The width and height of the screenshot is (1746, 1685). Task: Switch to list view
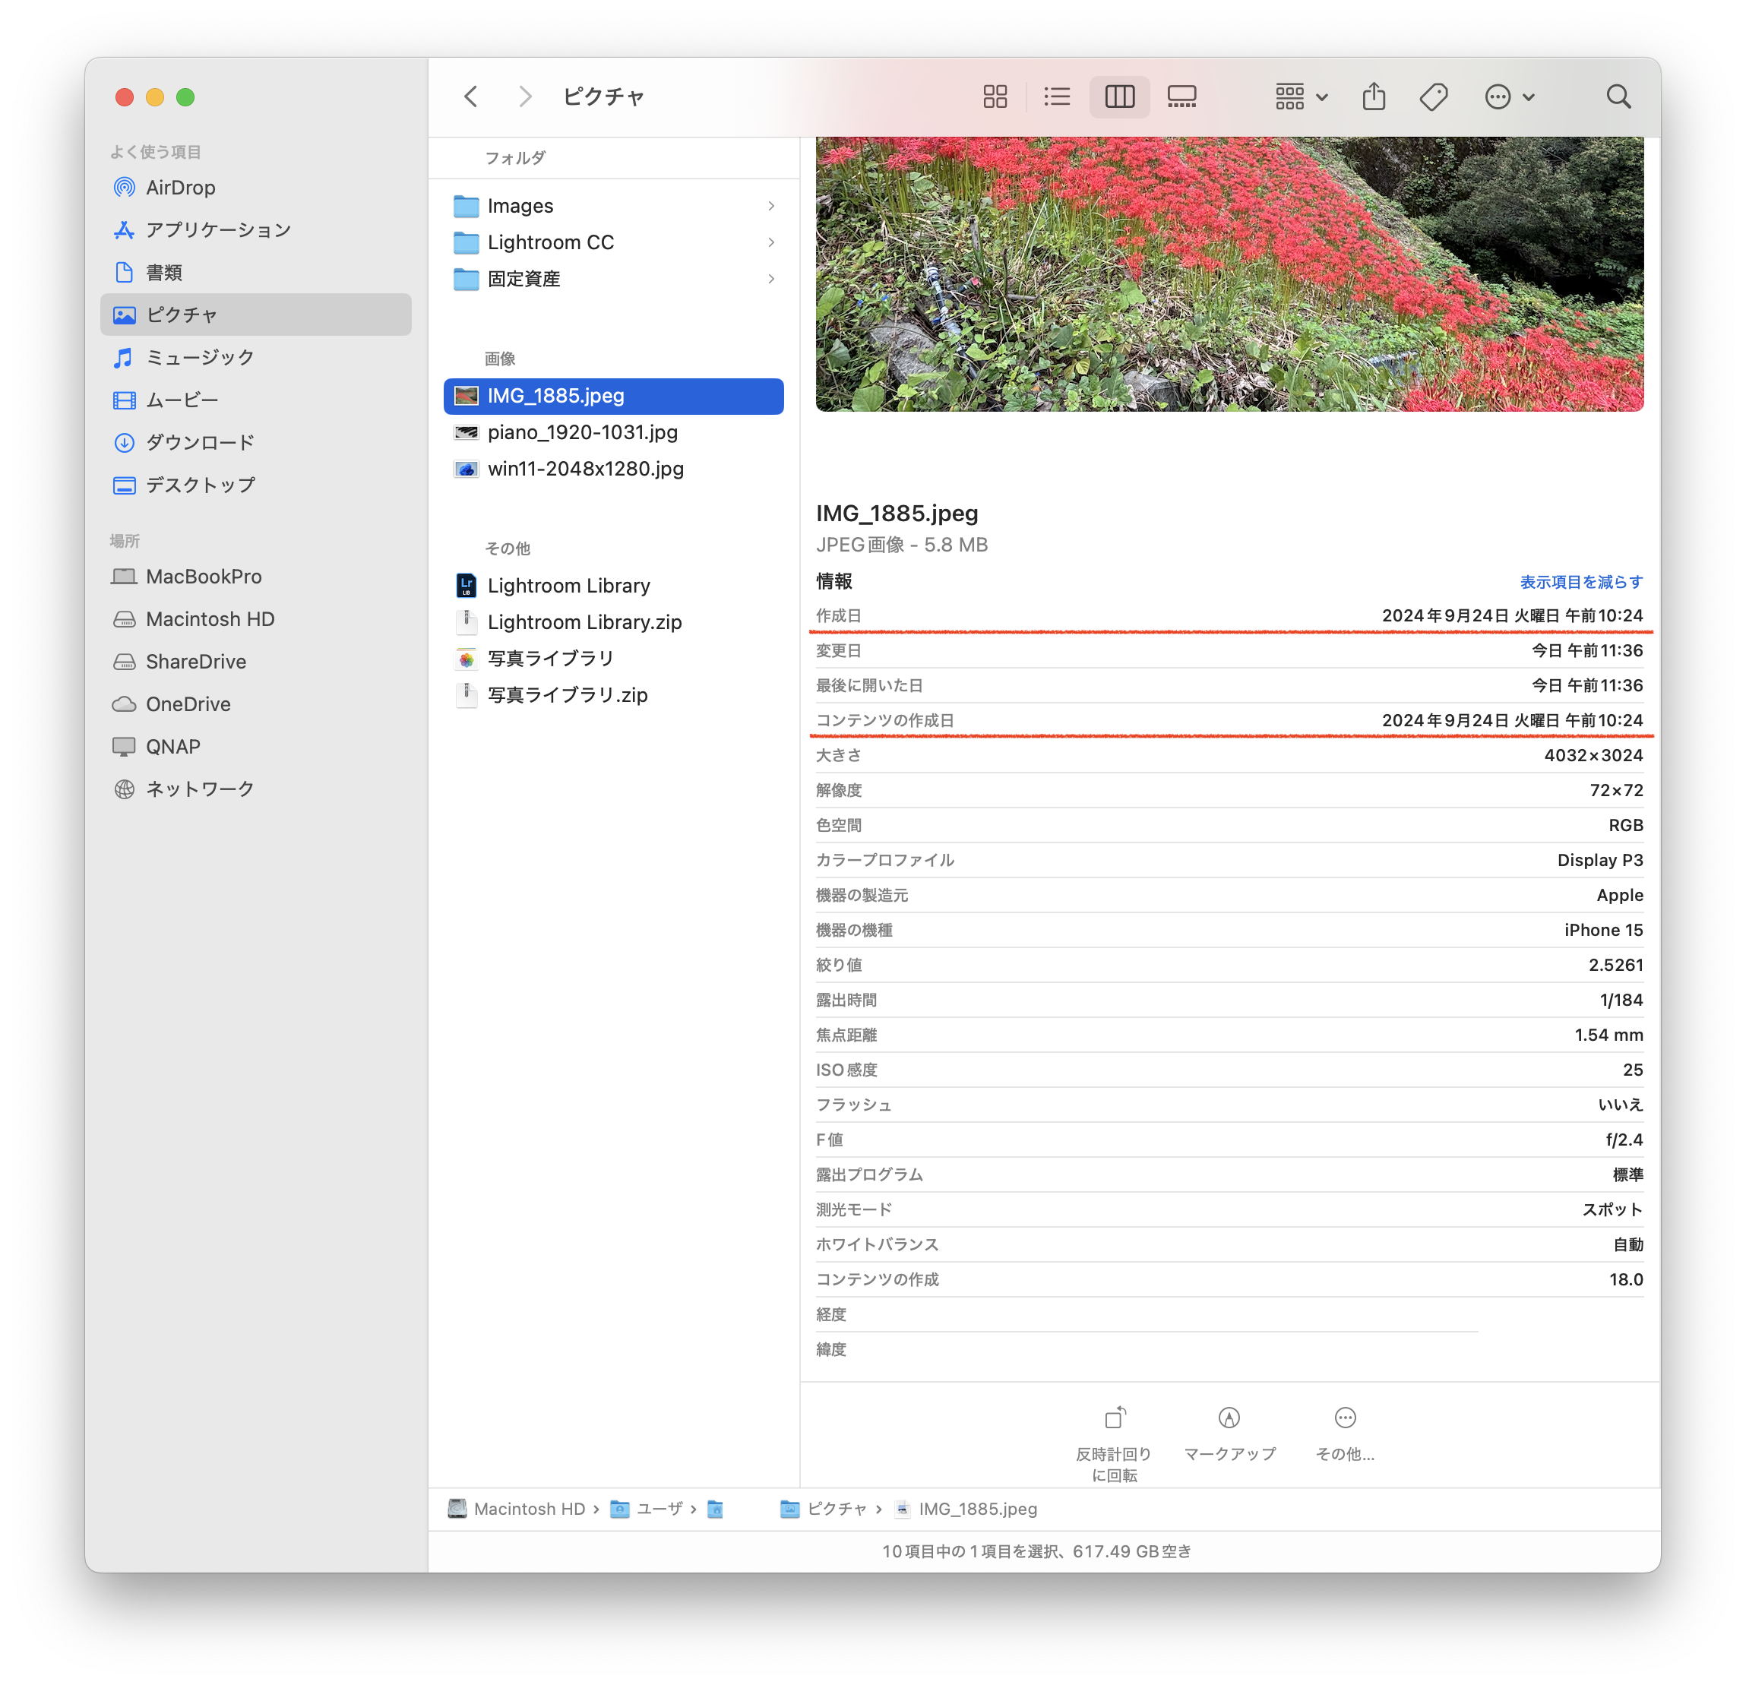pyautogui.click(x=1057, y=96)
